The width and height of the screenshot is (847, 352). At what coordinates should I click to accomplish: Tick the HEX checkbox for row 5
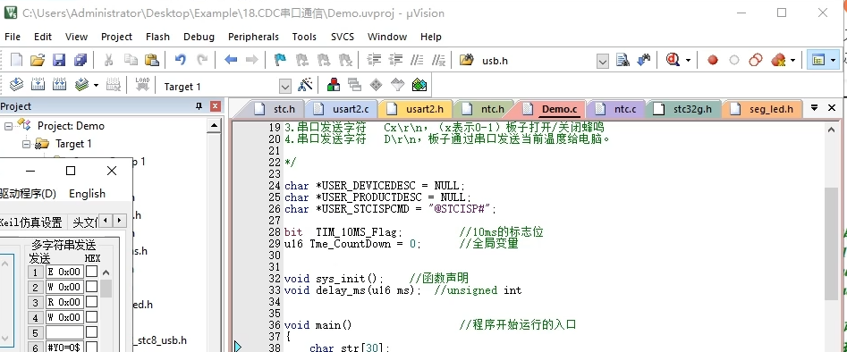[92, 331]
